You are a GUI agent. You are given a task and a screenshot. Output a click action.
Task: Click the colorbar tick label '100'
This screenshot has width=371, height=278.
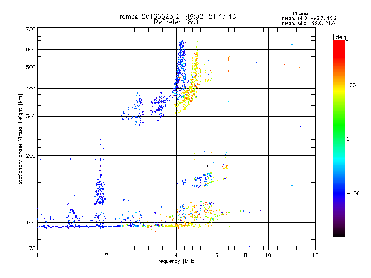coord(351,85)
